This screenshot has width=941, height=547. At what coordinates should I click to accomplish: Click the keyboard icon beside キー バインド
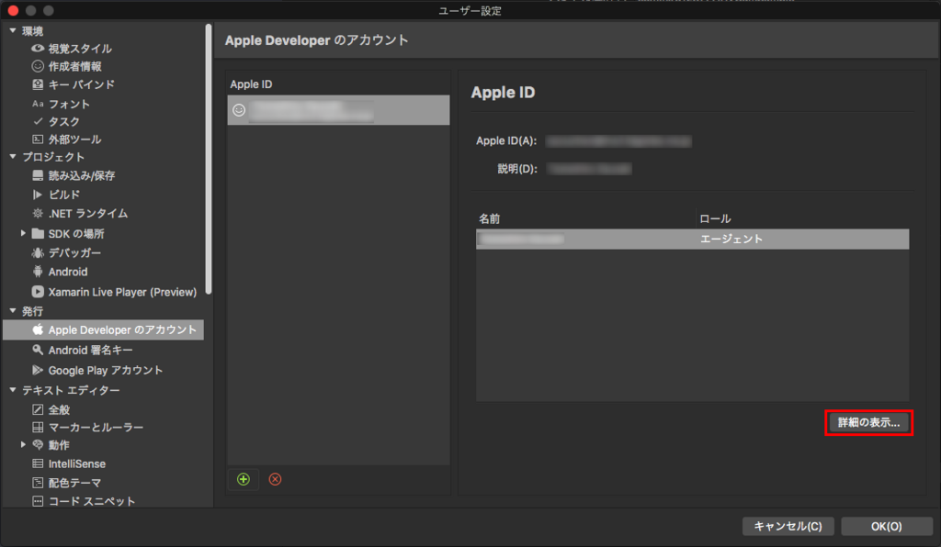pyautogui.click(x=37, y=84)
